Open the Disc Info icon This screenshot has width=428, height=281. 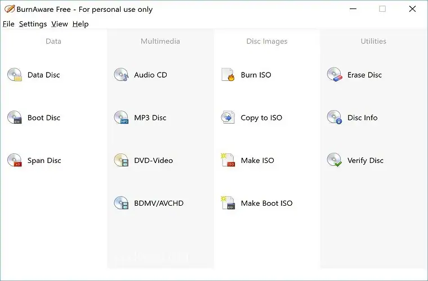coord(335,117)
